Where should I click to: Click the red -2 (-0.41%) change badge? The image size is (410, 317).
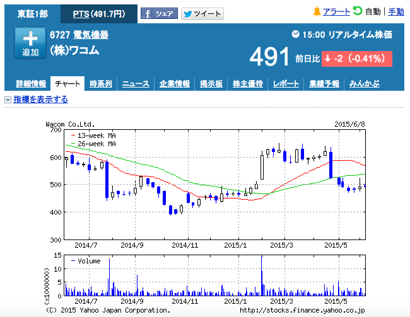pos(356,59)
